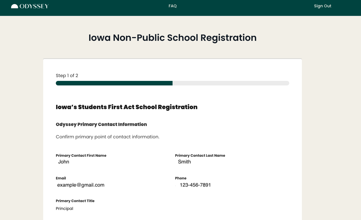Image resolution: width=361 pixels, height=220 pixels.
Task: Click the Email field label
Action: coord(61,178)
